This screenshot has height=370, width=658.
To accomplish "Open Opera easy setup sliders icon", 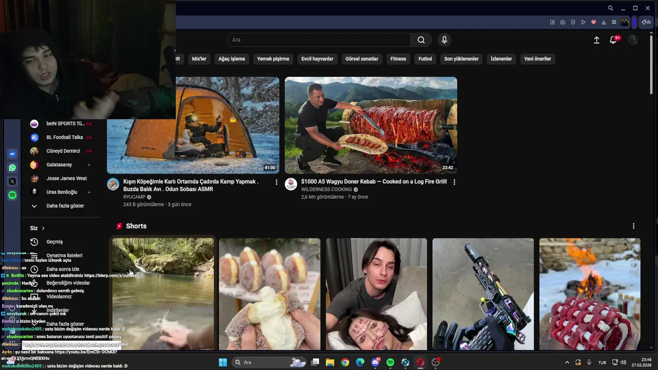I will click(614, 22).
